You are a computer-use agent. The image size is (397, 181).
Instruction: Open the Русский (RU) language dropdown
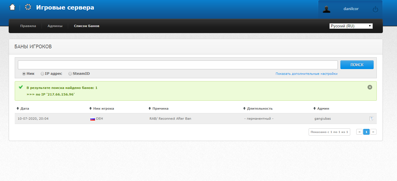point(351,26)
